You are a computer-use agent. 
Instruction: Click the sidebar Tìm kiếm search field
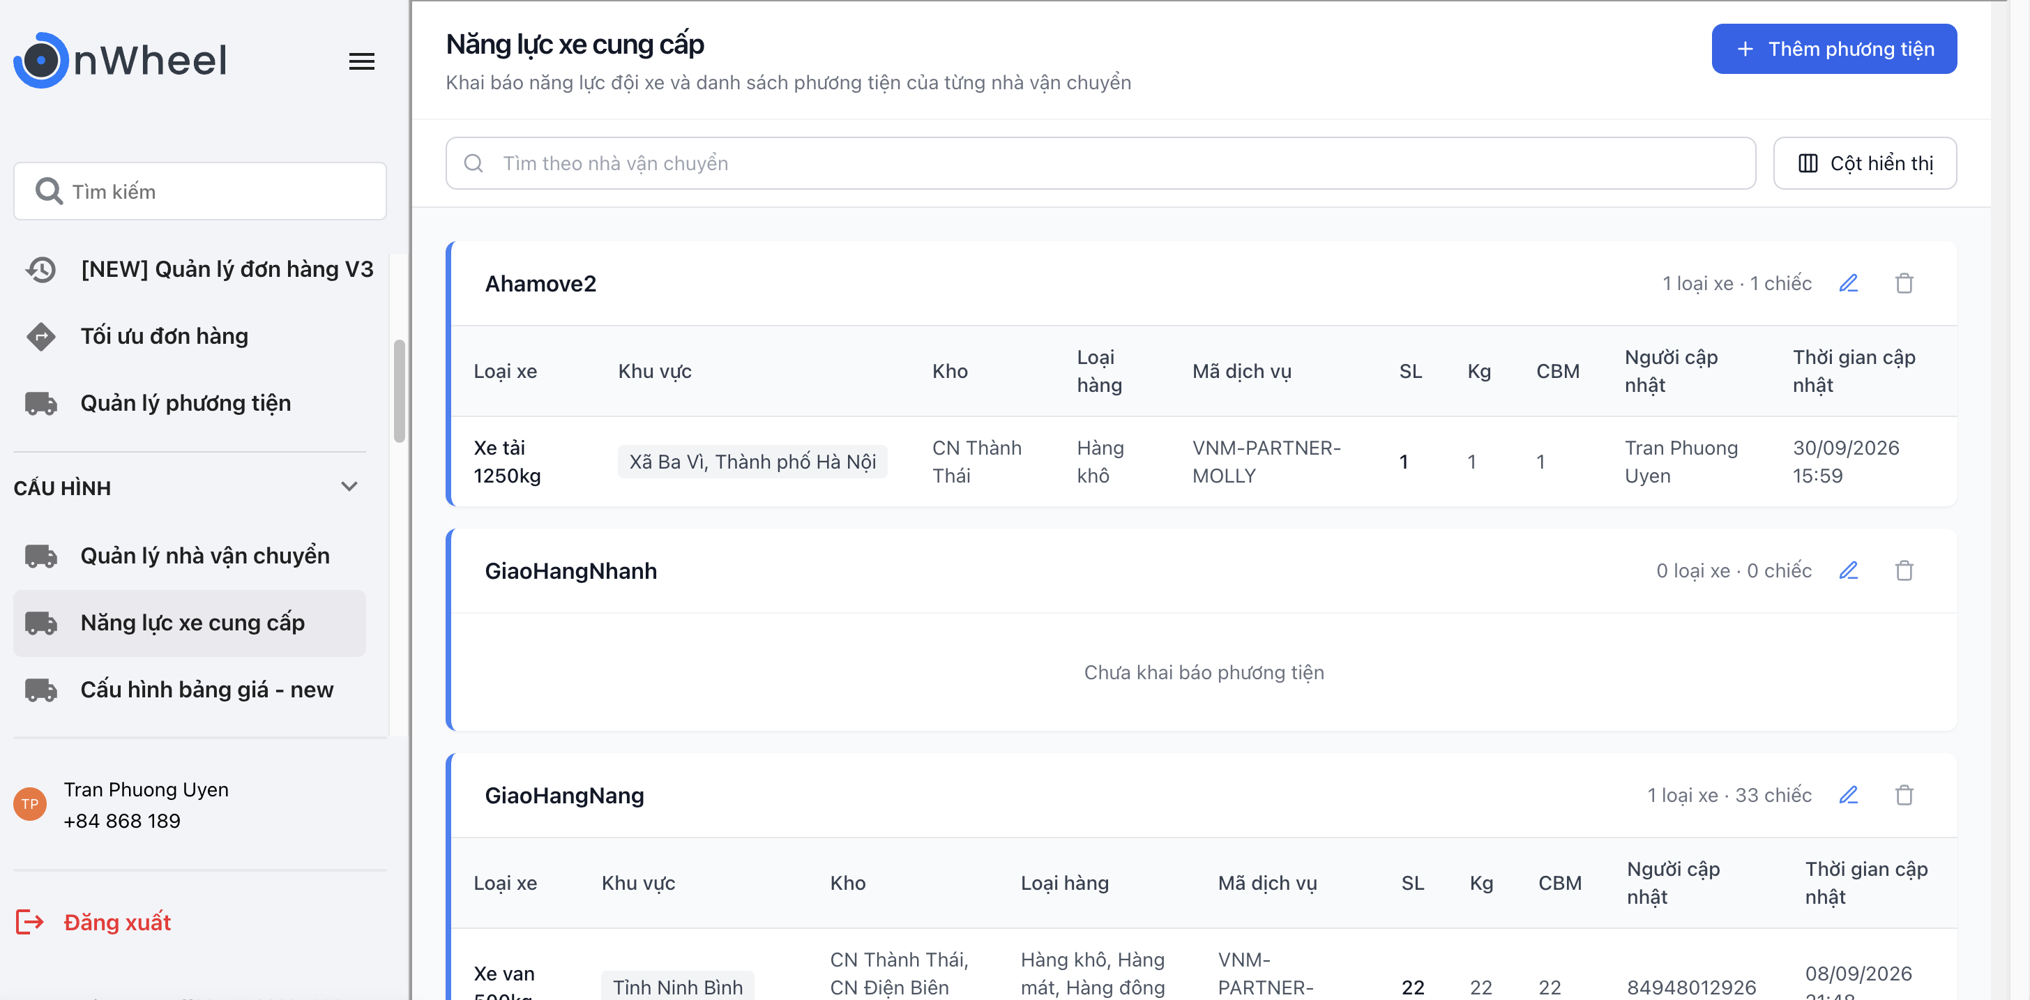pos(200,192)
